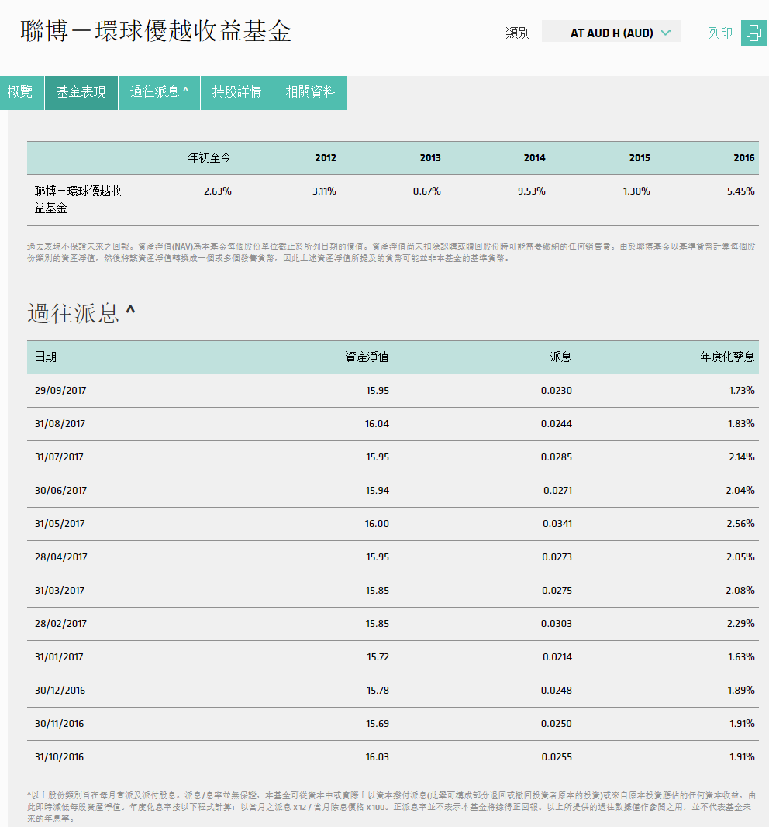769x827 pixels.
Task: Click the 派息 column header
Action: tap(560, 357)
